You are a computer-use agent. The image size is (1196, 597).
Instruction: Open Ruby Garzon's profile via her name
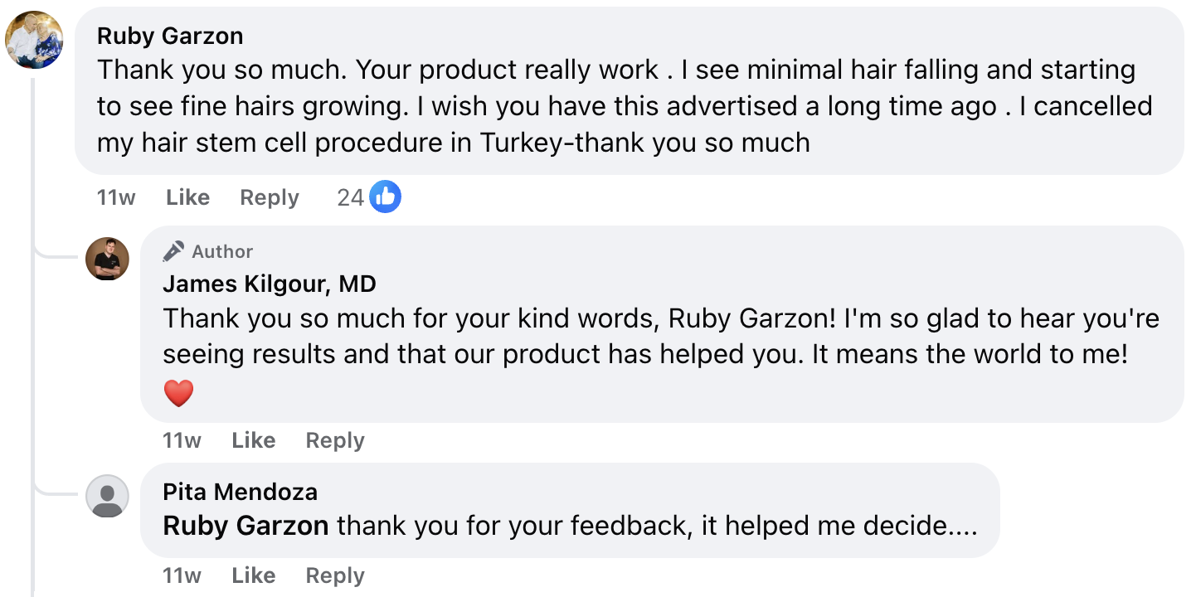170,35
